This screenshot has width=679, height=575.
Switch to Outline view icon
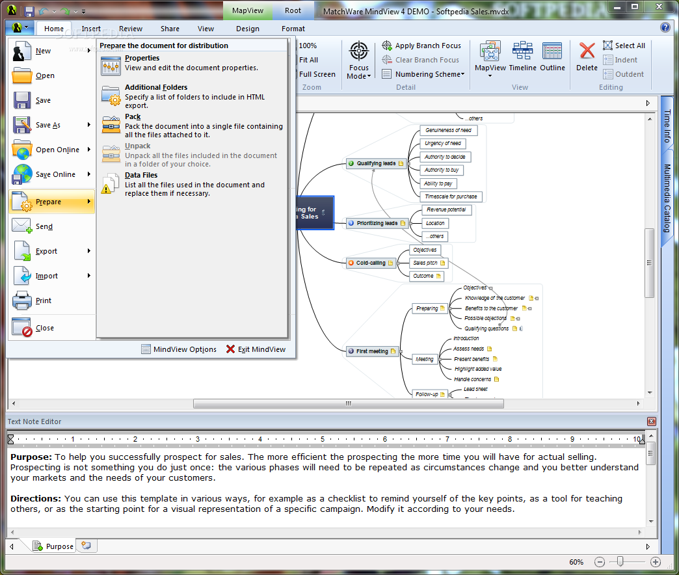click(x=552, y=51)
